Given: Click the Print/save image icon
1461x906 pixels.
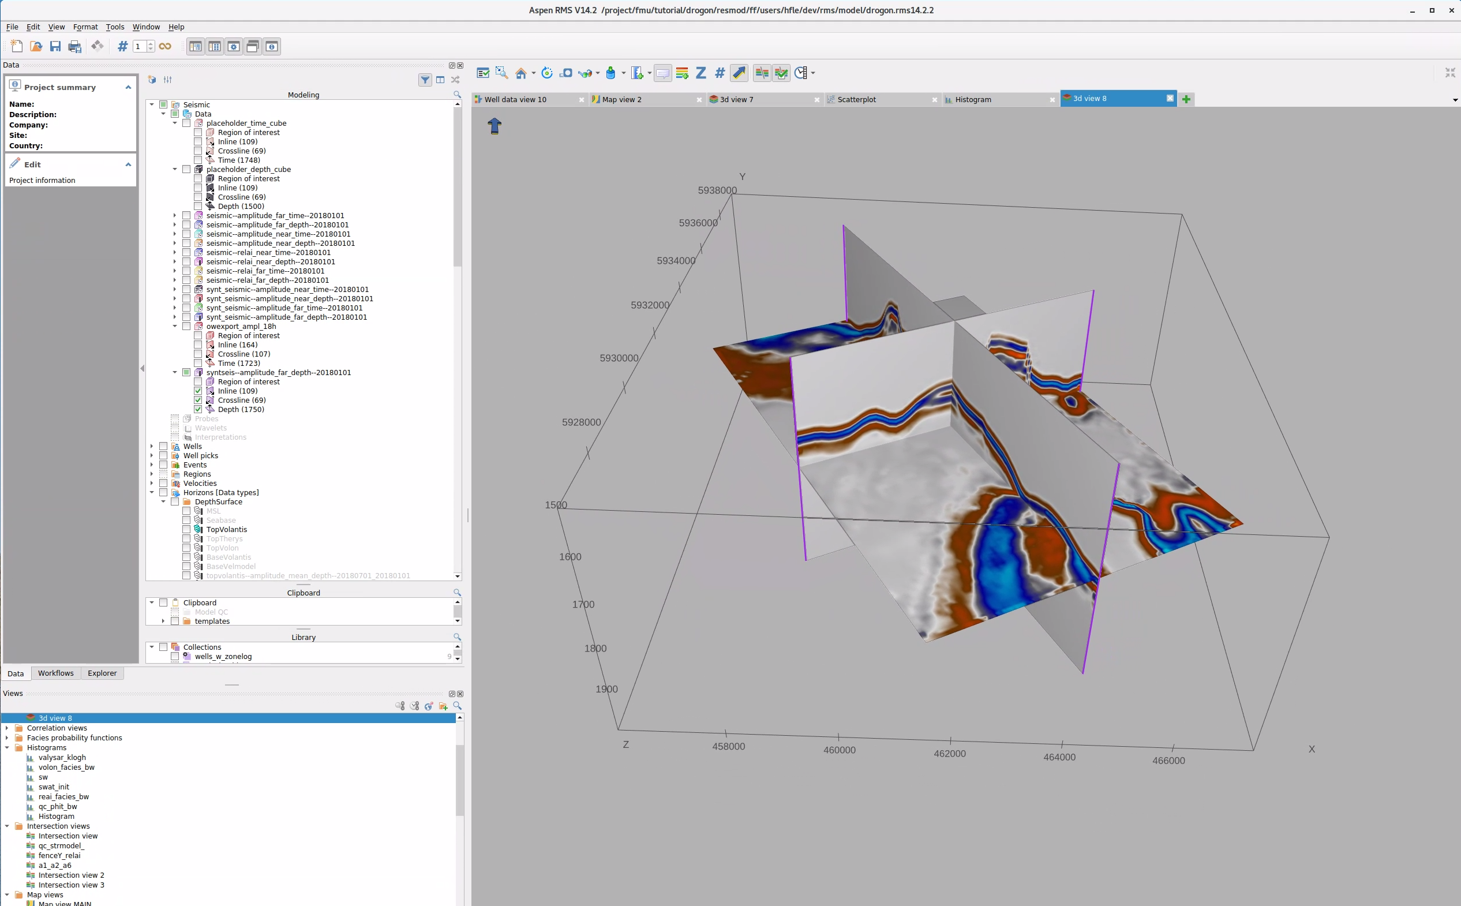Looking at the screenshot, I should [x=75, y=46].
